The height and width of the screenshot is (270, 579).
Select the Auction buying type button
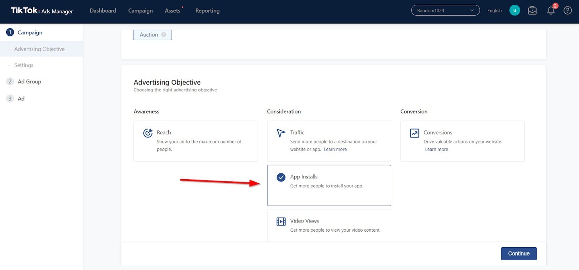(x=152, y=34)
